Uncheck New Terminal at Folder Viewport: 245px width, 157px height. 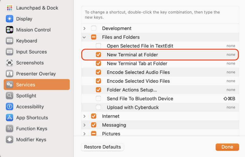coord(98,55)
